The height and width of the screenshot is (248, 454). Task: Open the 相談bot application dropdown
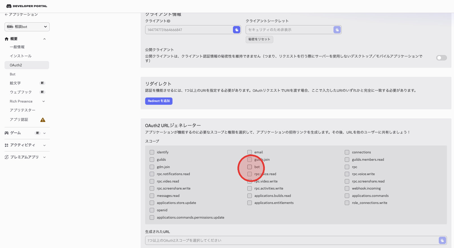pyautogui.click(x=27, y=27)
